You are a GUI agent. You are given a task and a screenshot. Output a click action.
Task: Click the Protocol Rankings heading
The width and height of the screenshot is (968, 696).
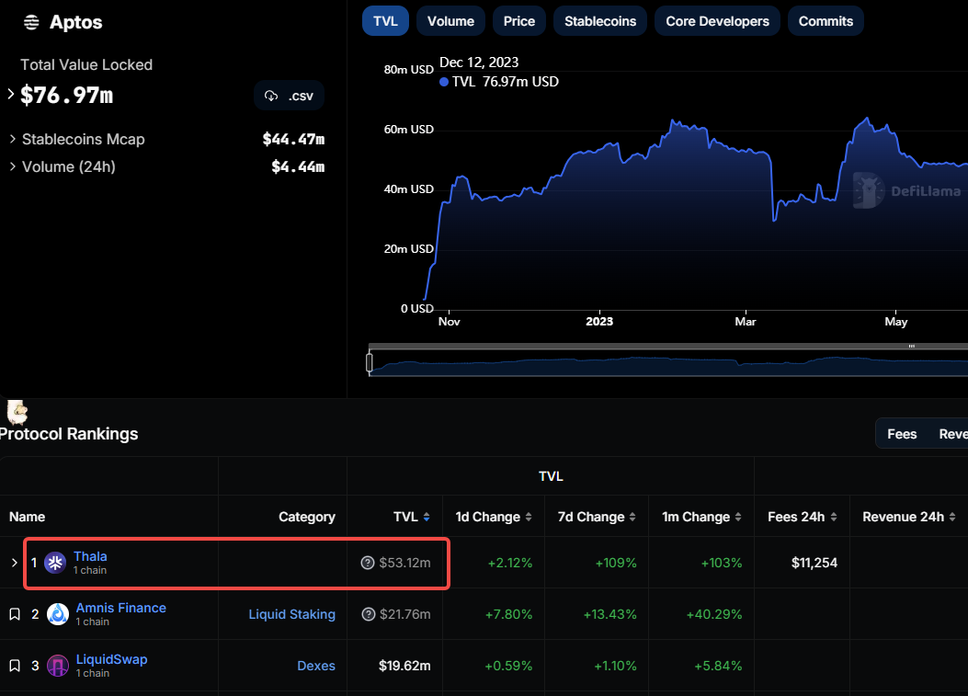[69, 434]
